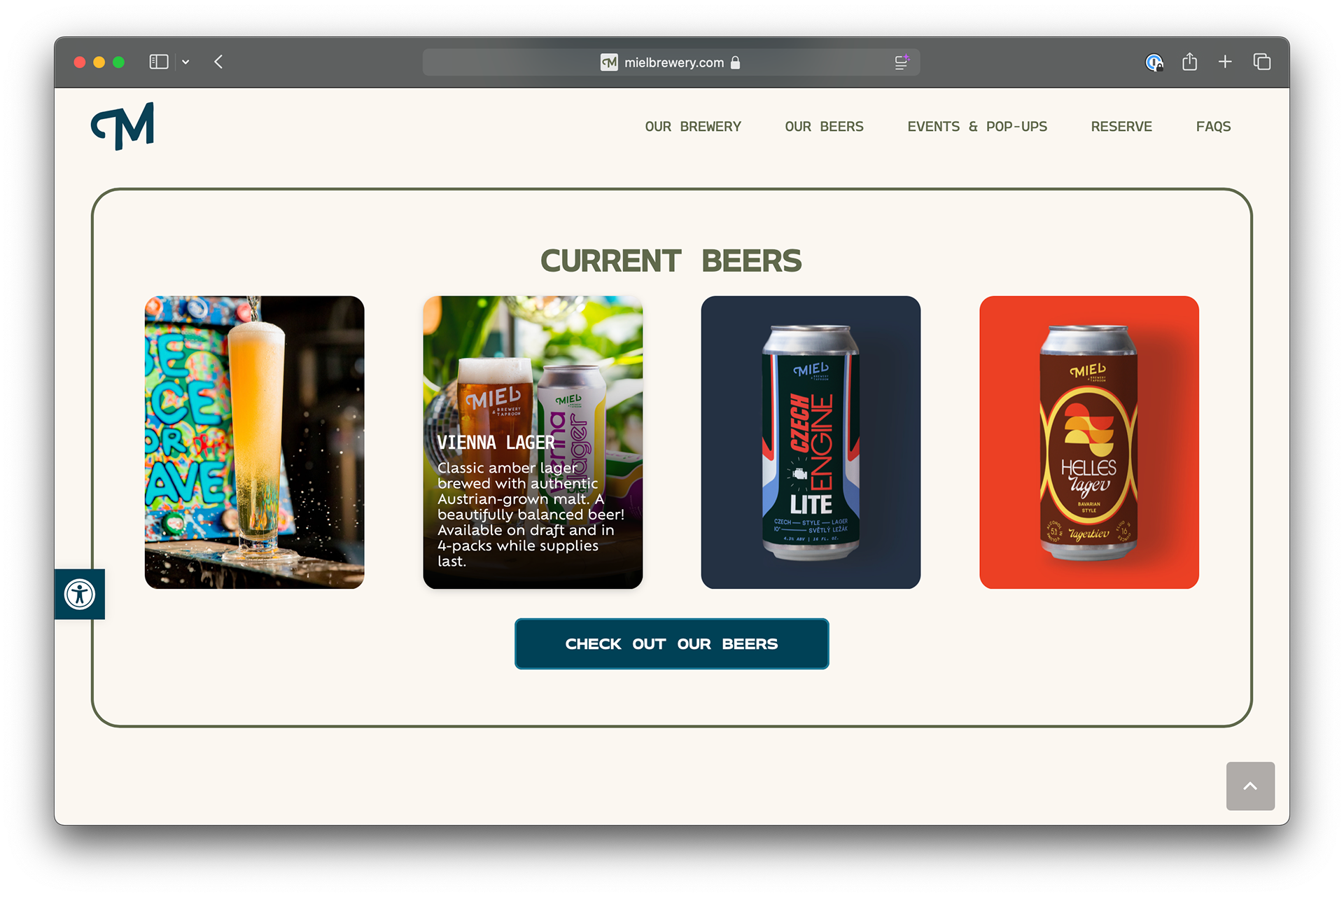This screenshot has height=897, width=1344.
Task: Jump to top with the up-chevron button
Action: tap(1250, 786)
